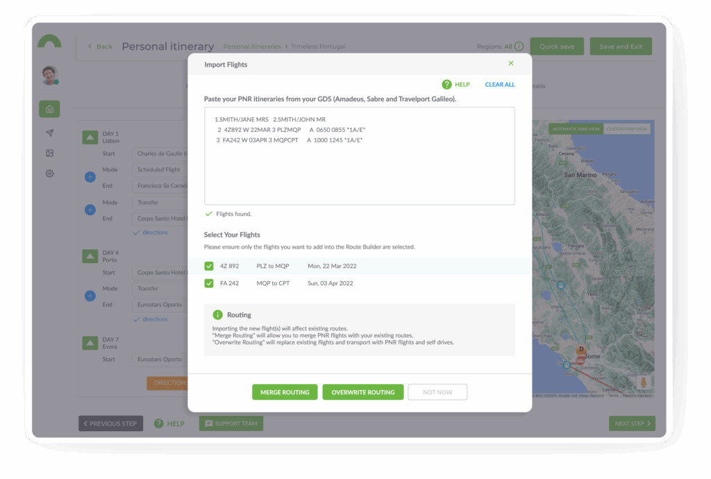Click Day 4 End field Eurostars Oporto
Screen dimensions: 711x479
click(160, 305)
